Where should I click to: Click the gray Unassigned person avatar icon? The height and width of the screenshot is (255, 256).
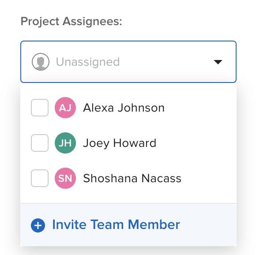(41, 62)
